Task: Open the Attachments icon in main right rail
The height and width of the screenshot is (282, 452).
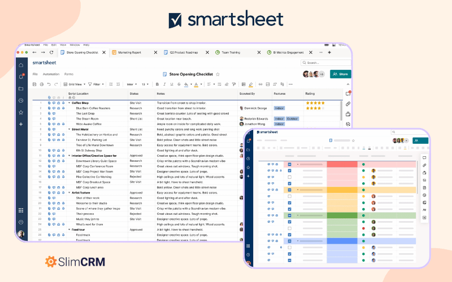Action: (348, 104)
